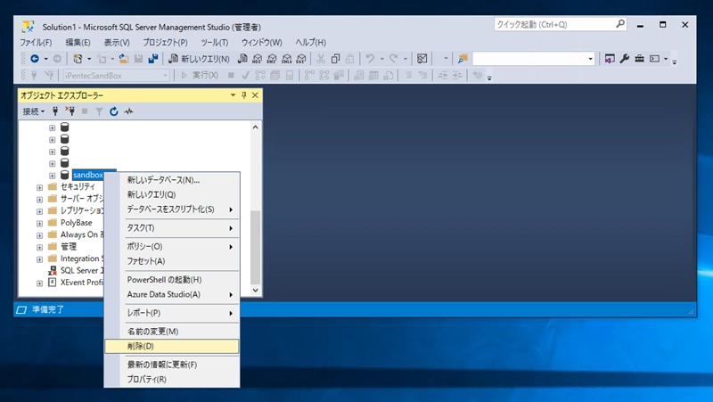Click the database engine query icon

242,59
